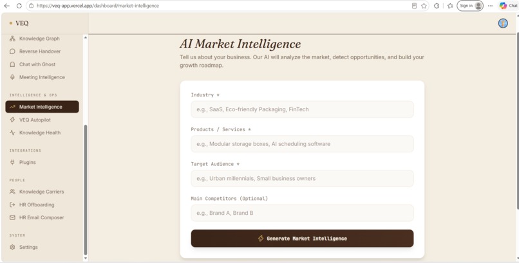This screenshot has width=519, height=263.
Task: Select VEQ Autopilot in sidebar
Action: click(x=35, y=120)
